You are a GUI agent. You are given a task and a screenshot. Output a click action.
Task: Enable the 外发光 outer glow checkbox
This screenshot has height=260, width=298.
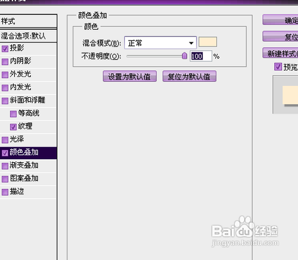click(x=5, y=75)
